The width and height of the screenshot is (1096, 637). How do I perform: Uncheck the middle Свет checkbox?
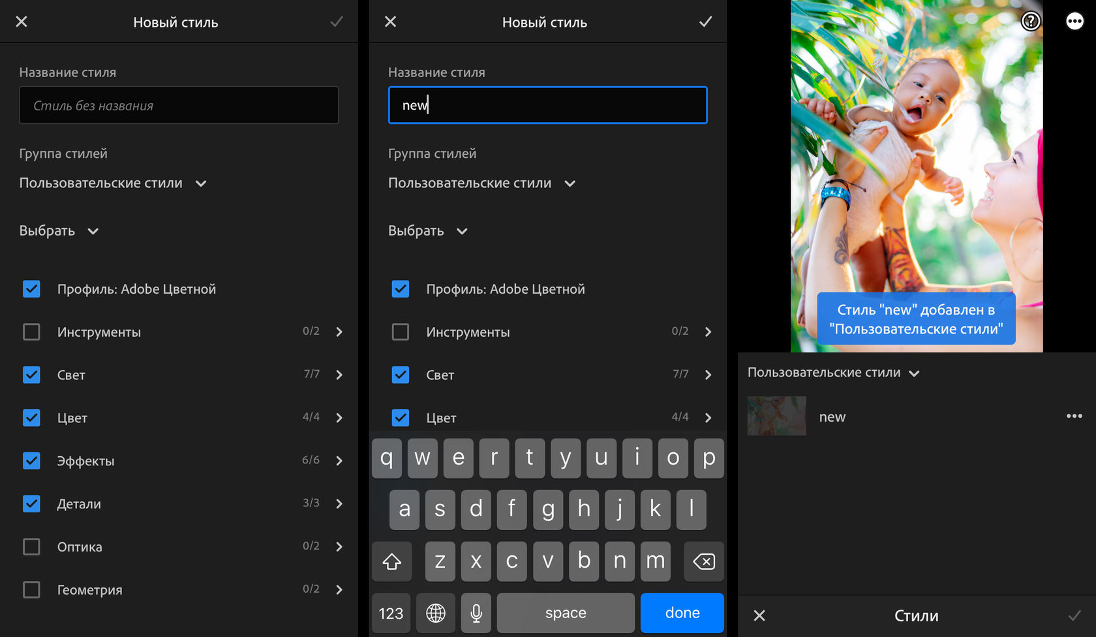(x=401, y=375)
